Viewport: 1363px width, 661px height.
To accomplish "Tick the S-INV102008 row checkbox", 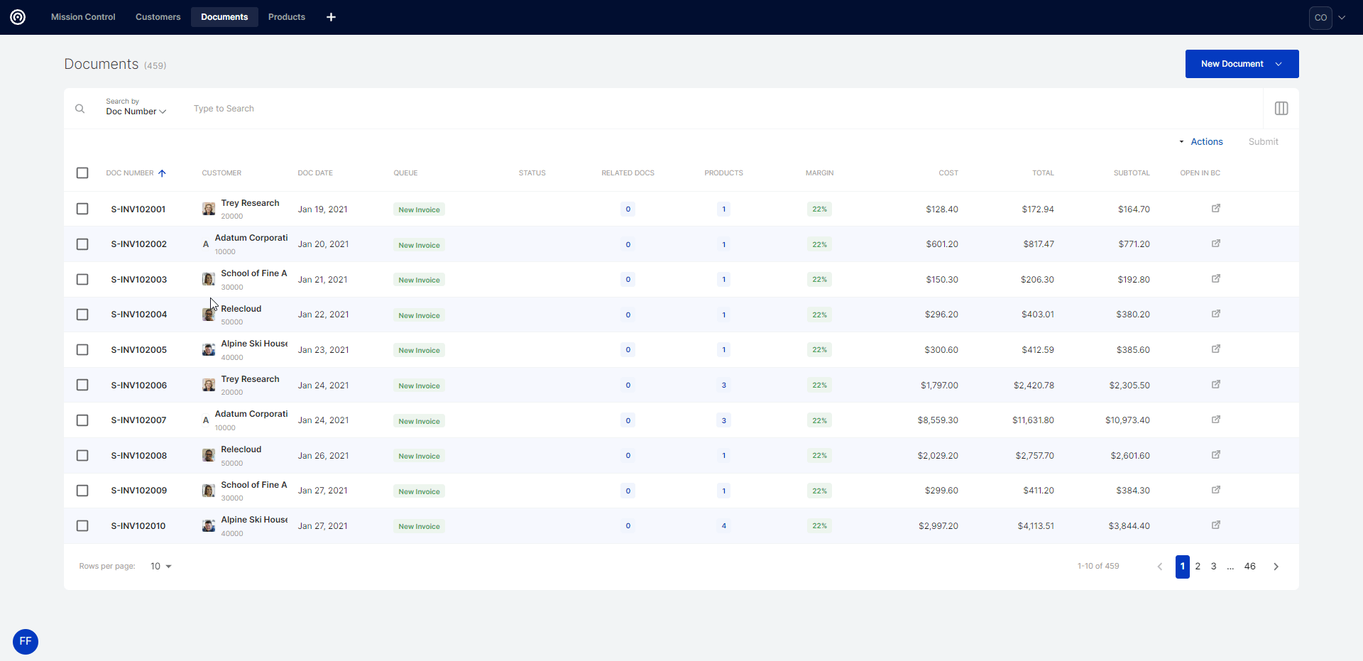I will coord(82,456).
